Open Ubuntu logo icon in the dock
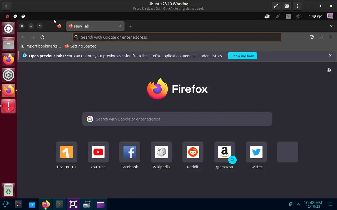Image resolution: width=337 pixels, height=210 pixels. pyautogui.click(x=8, y=28)
